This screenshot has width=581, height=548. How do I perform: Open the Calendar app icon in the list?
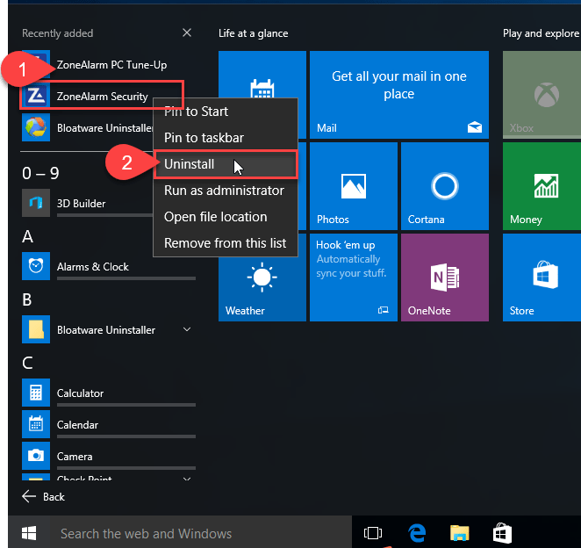(36, 424)
